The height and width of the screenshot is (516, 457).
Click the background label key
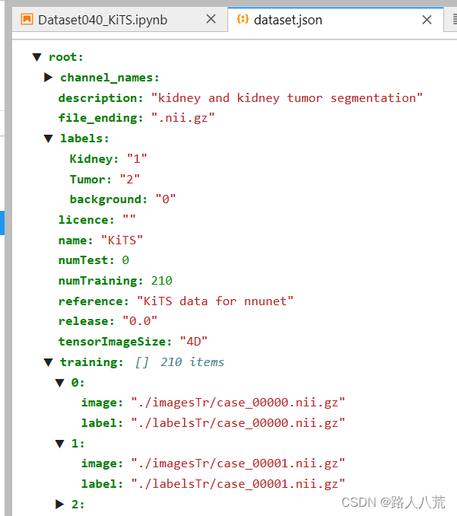click(x=108, y=199)
